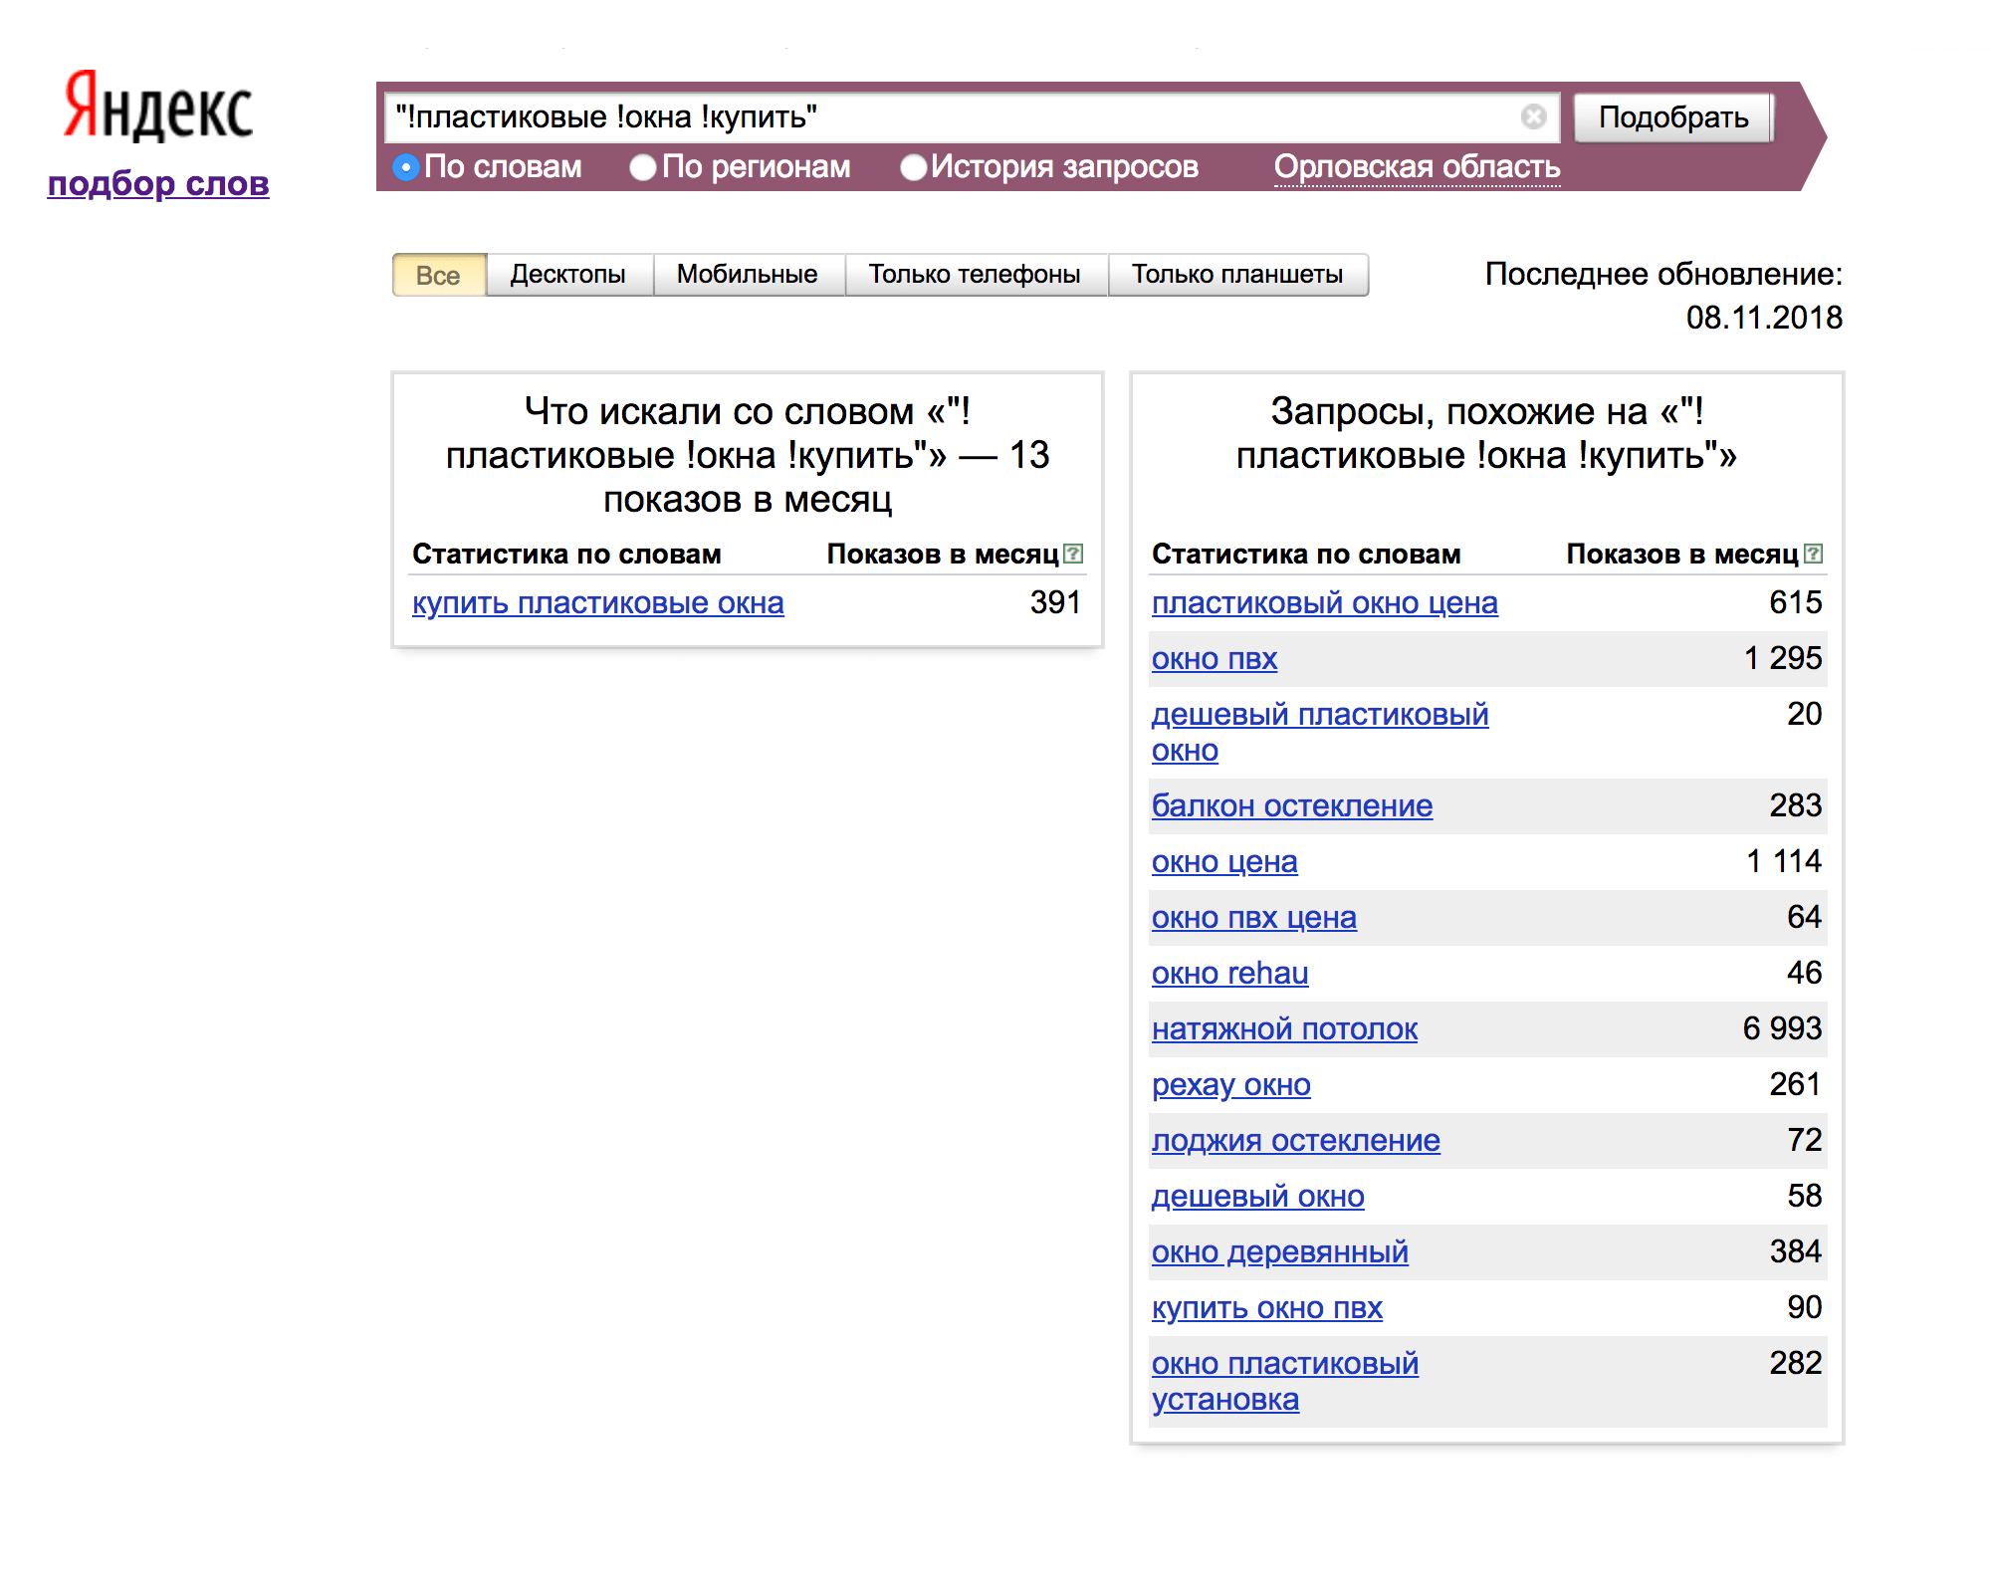This screenshot has width=1991, height=1577.
Task: Click the Яндекс logo
Action: [x=158, y=107]
